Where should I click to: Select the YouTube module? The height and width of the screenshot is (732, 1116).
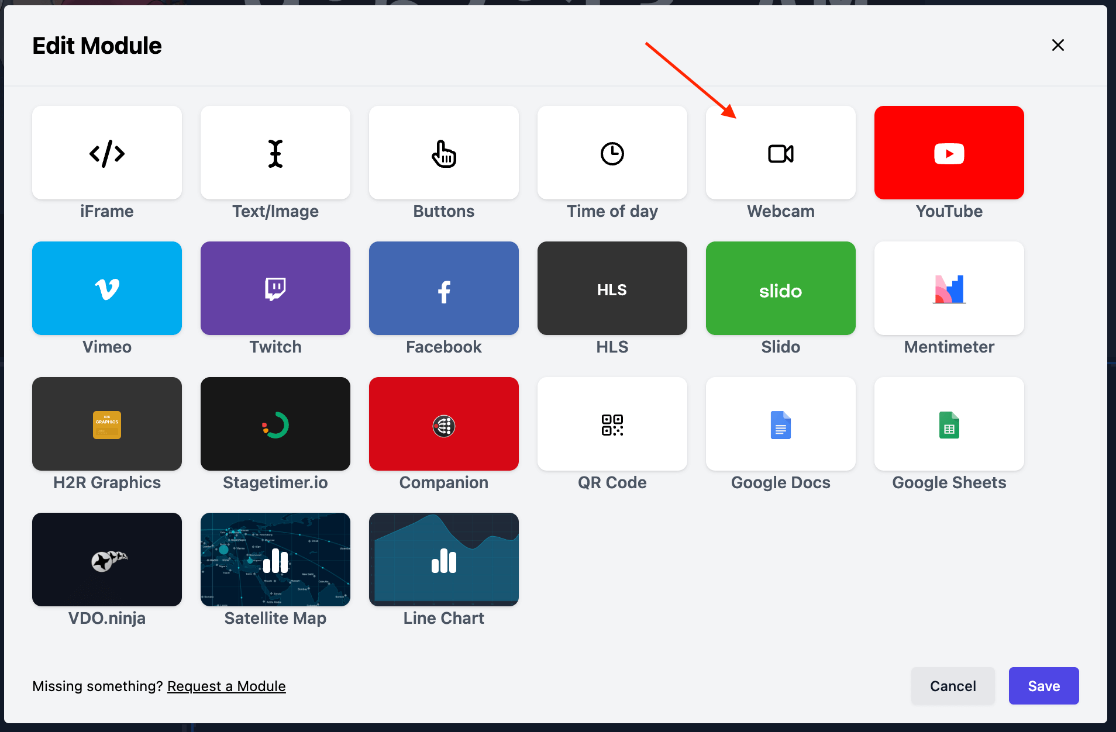point(948,153)
